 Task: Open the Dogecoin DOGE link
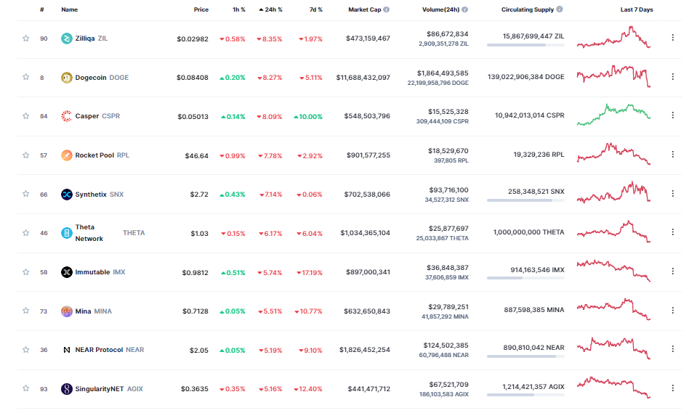point(102,77)
